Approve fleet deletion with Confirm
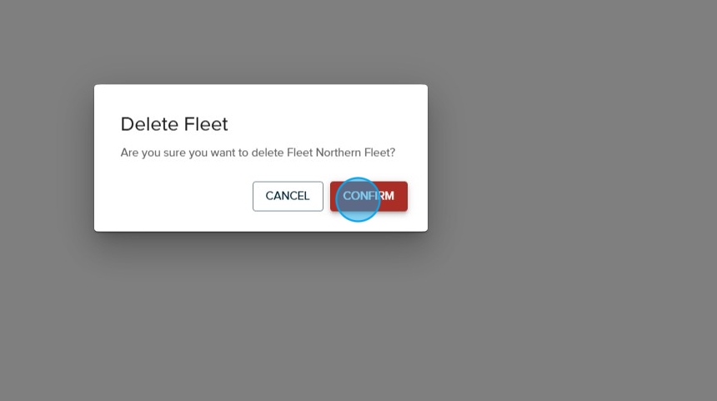 click(x=369, y=196)
